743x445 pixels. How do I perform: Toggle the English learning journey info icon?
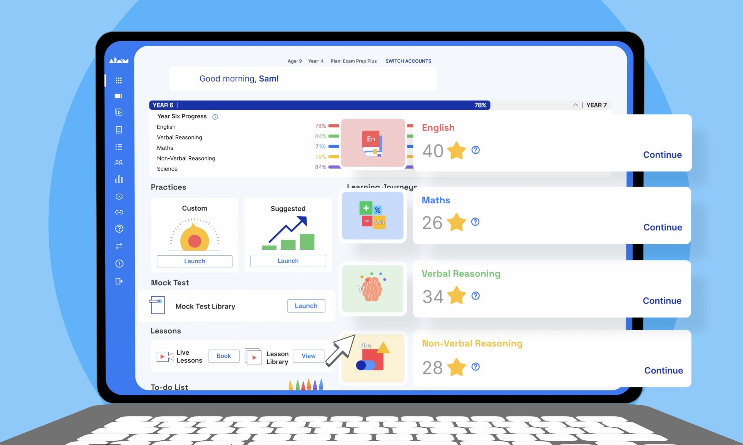[x=475, y=150]
